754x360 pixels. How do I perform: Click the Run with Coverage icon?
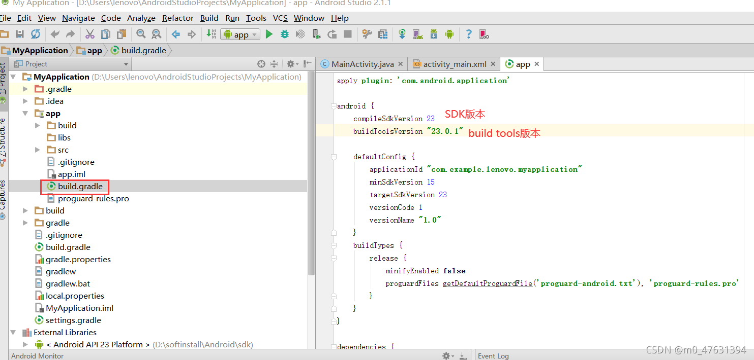300,34
